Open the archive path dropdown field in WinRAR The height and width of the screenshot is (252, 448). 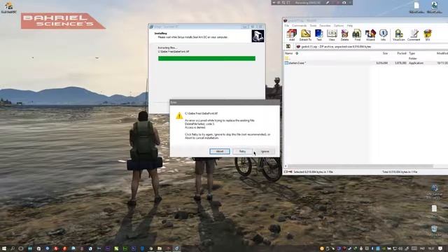click(372, 46)
